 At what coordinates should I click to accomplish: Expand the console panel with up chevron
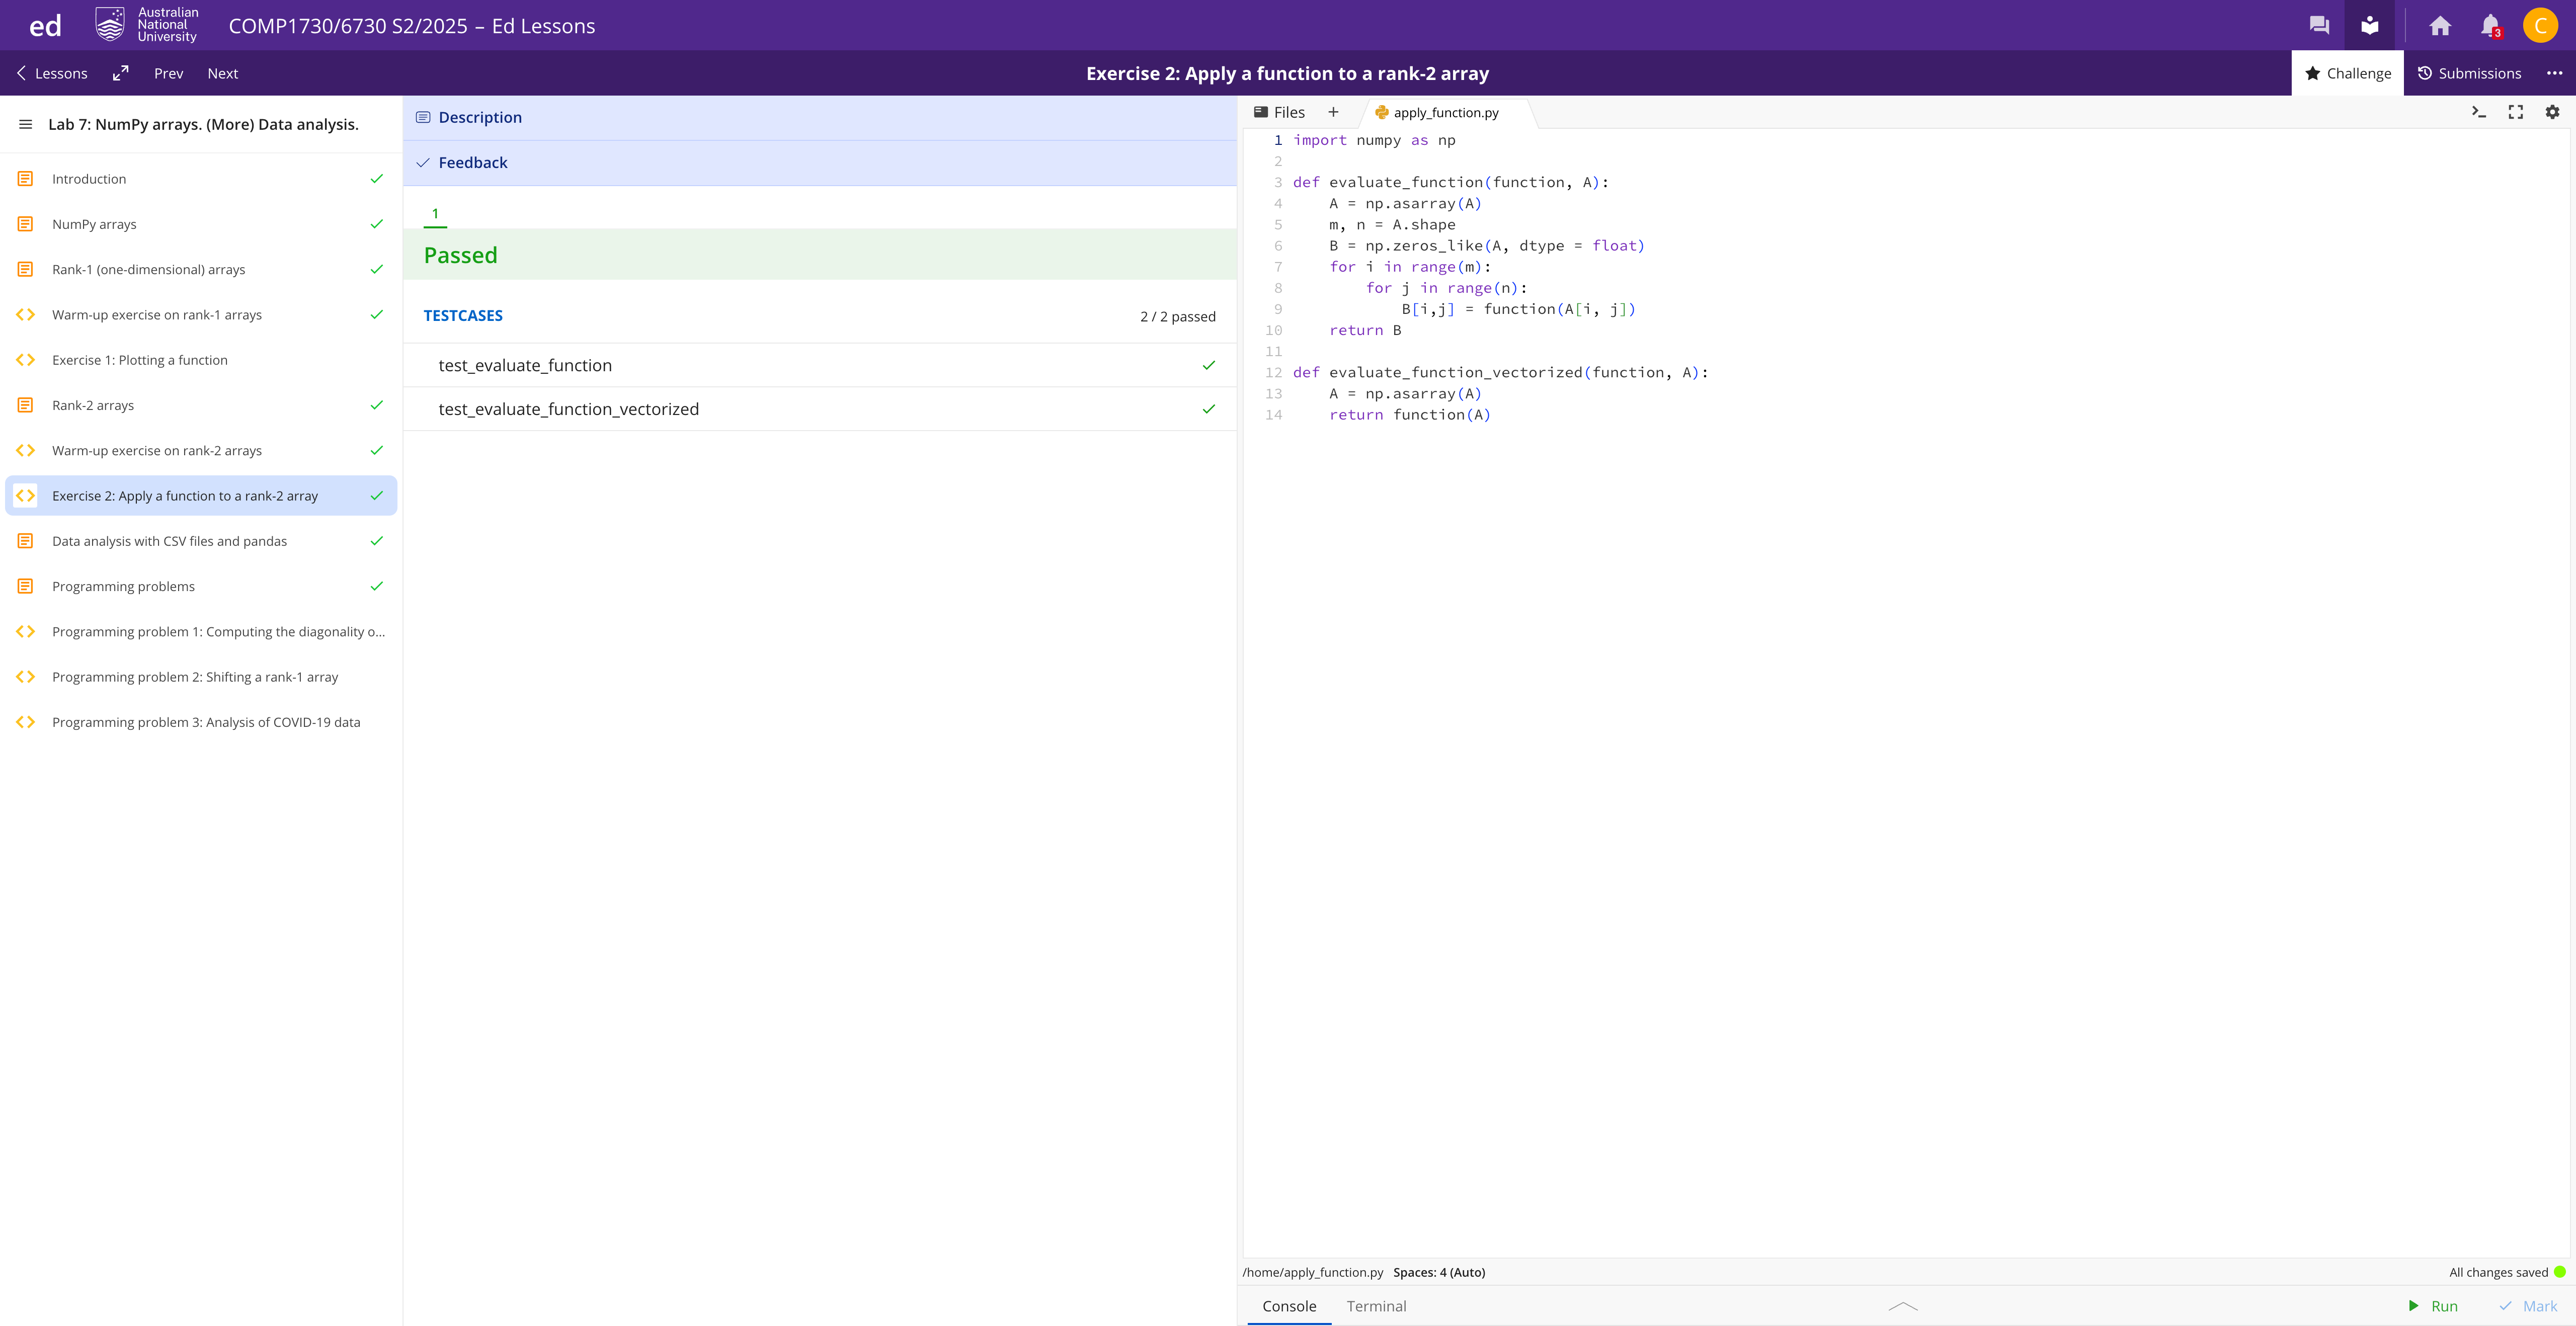[1903, 1306]
